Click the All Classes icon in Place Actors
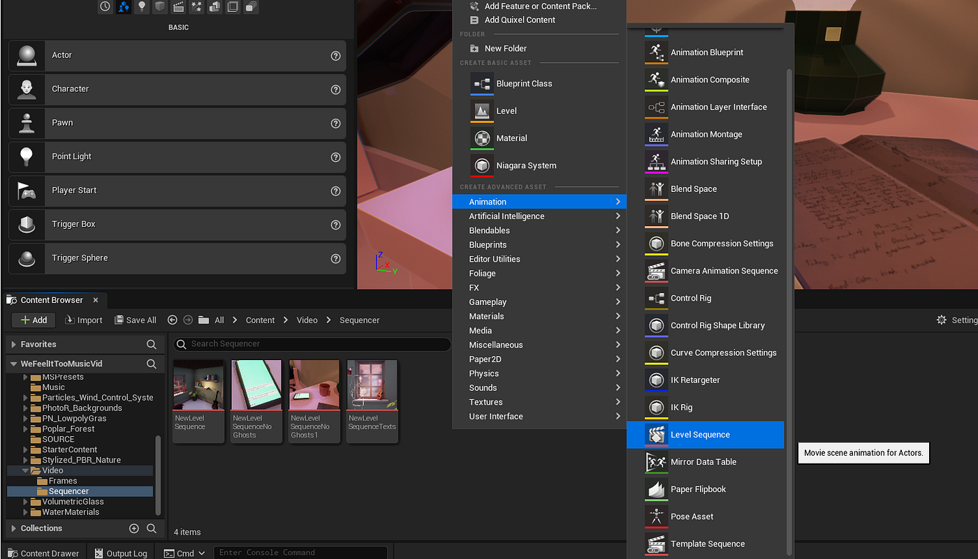This screenshot has height=559, width=978. (x=251, y=6)
